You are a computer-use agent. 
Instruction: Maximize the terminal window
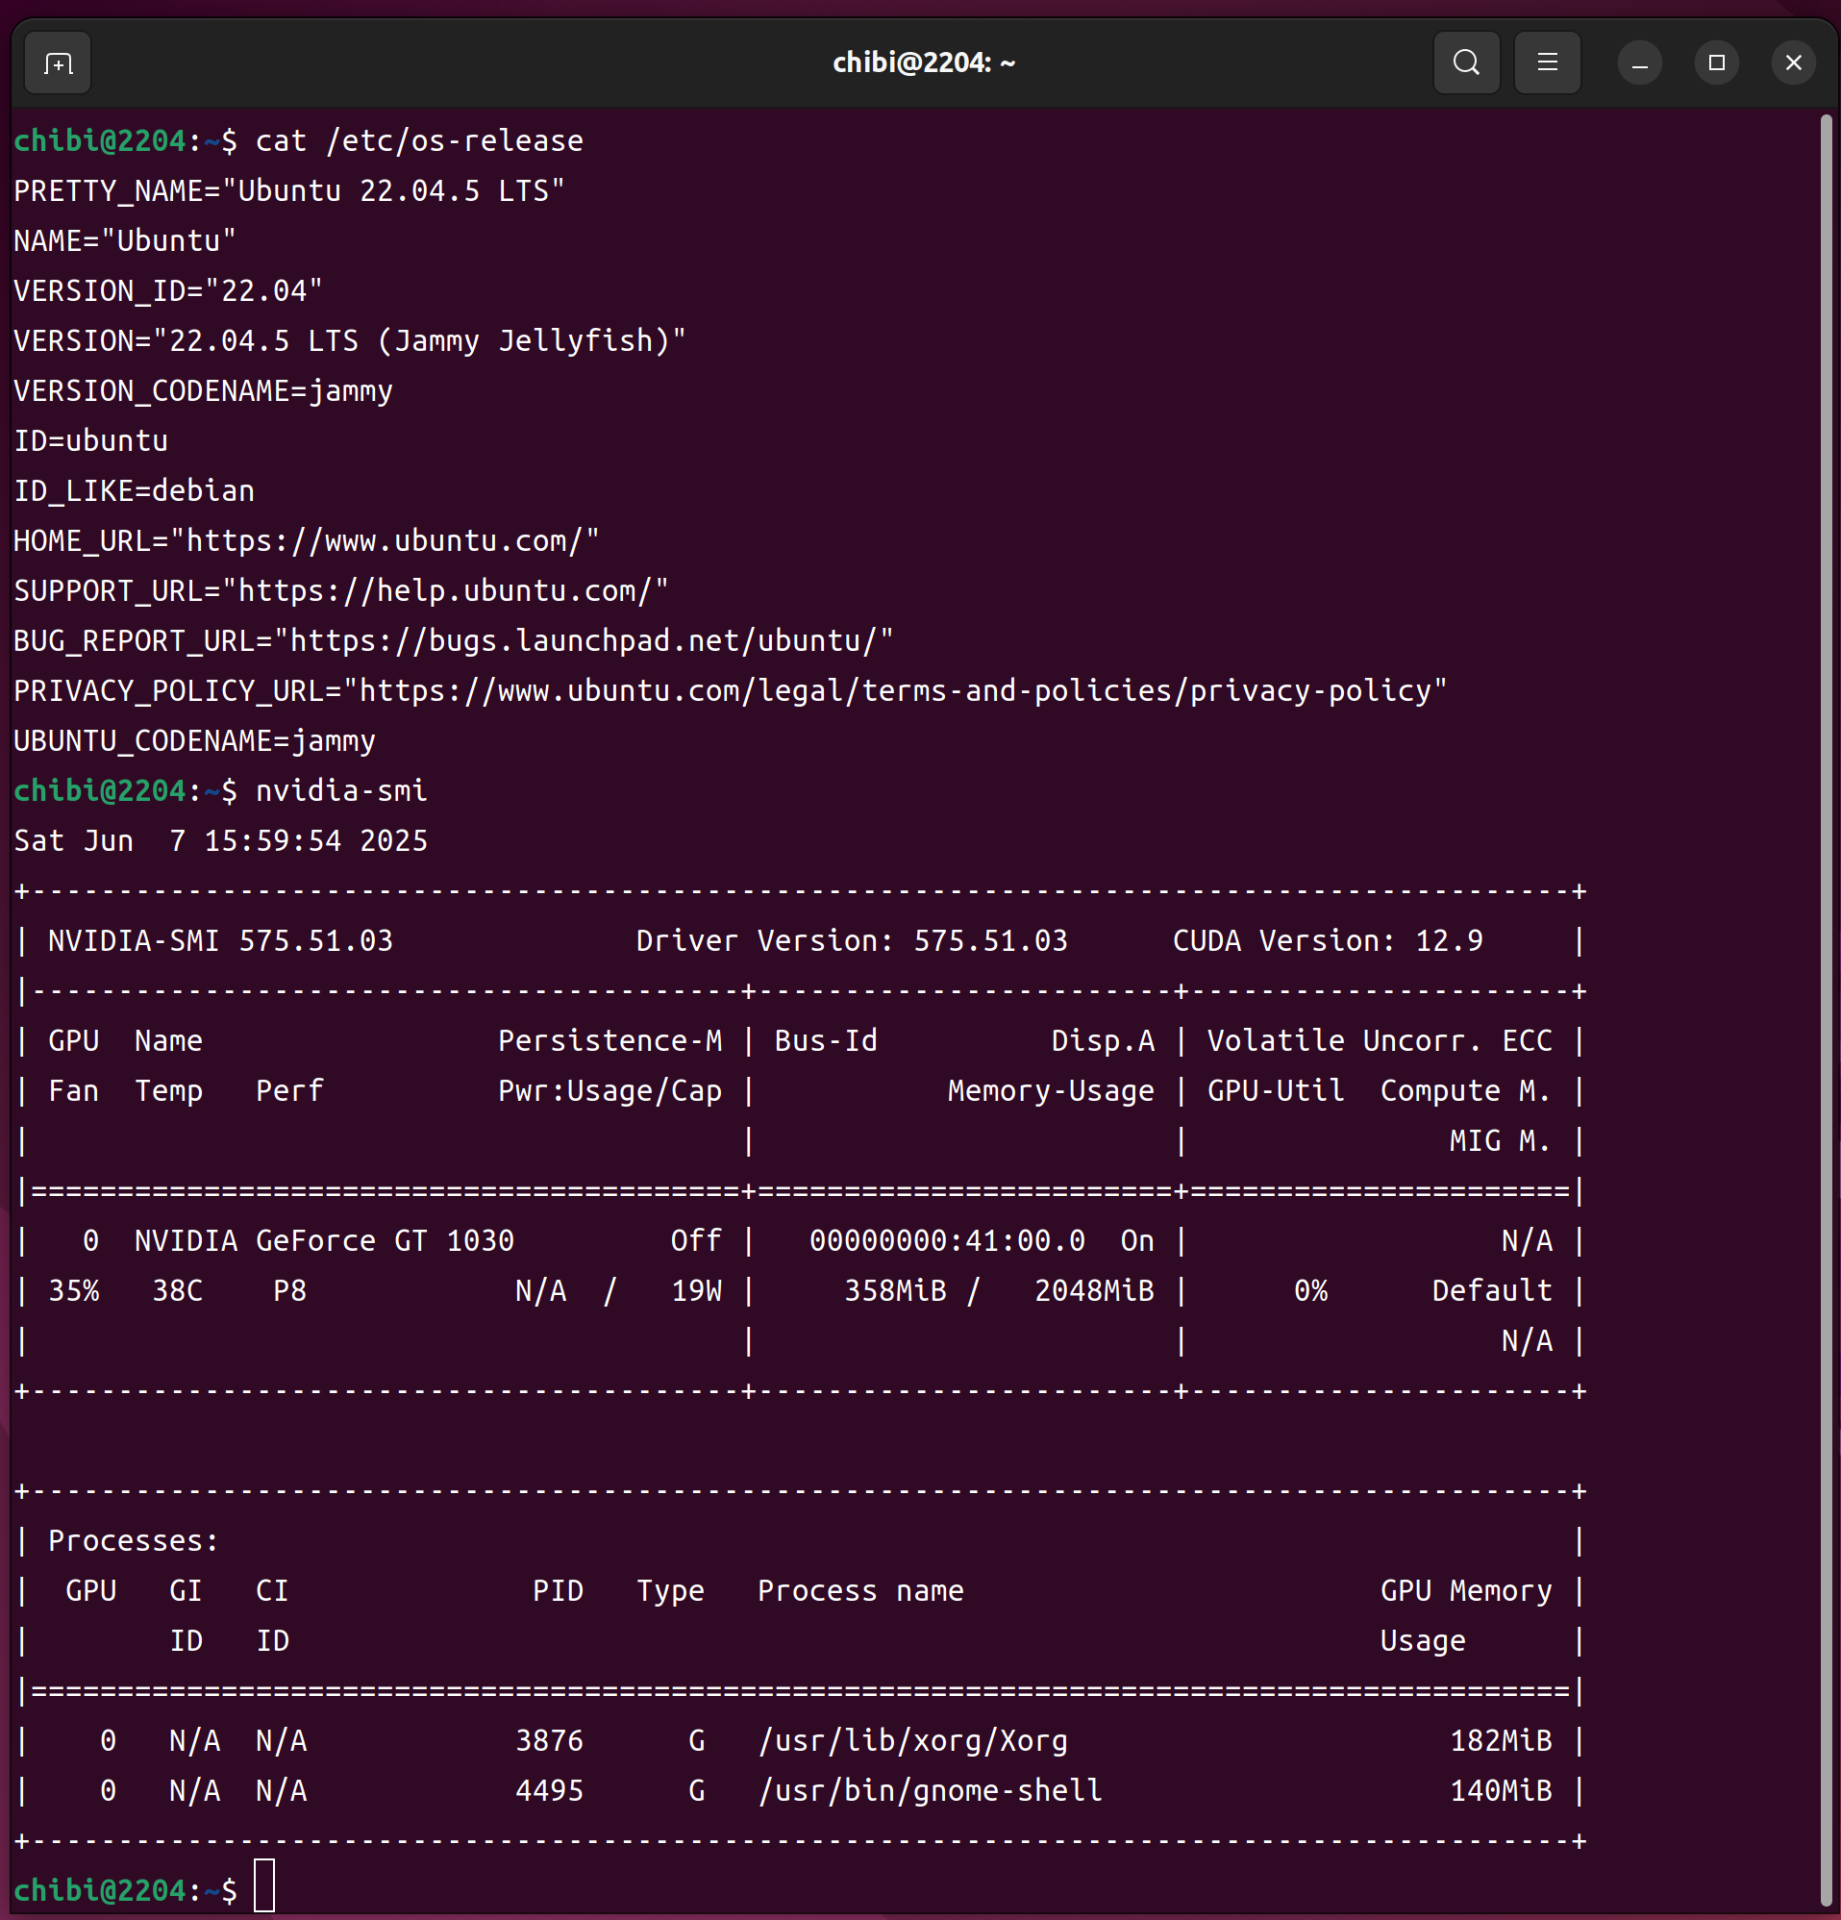coord(1716,63)
